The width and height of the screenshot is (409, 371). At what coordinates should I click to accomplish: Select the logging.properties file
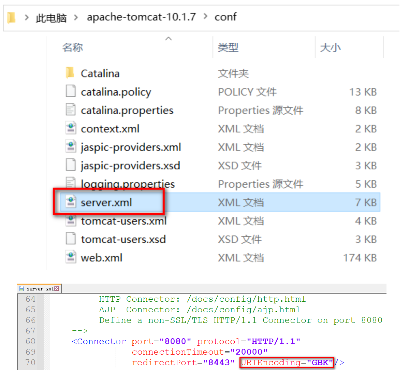[x=128, y=184]
